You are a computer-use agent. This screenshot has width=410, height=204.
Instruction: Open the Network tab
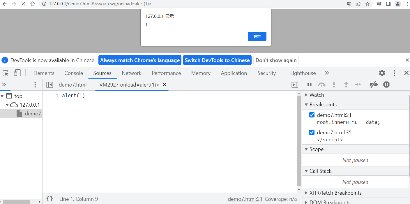(x=132, y=73)
